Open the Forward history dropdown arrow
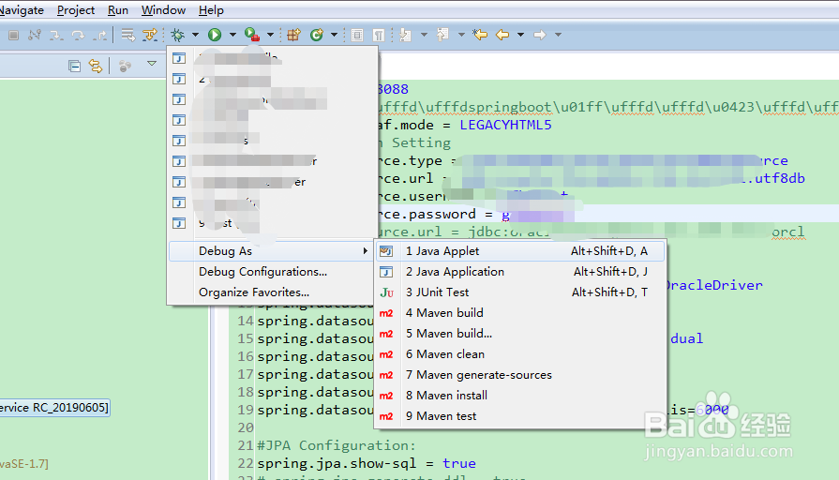839x480 pixels. pyautogui.click(x=558, y=35)
